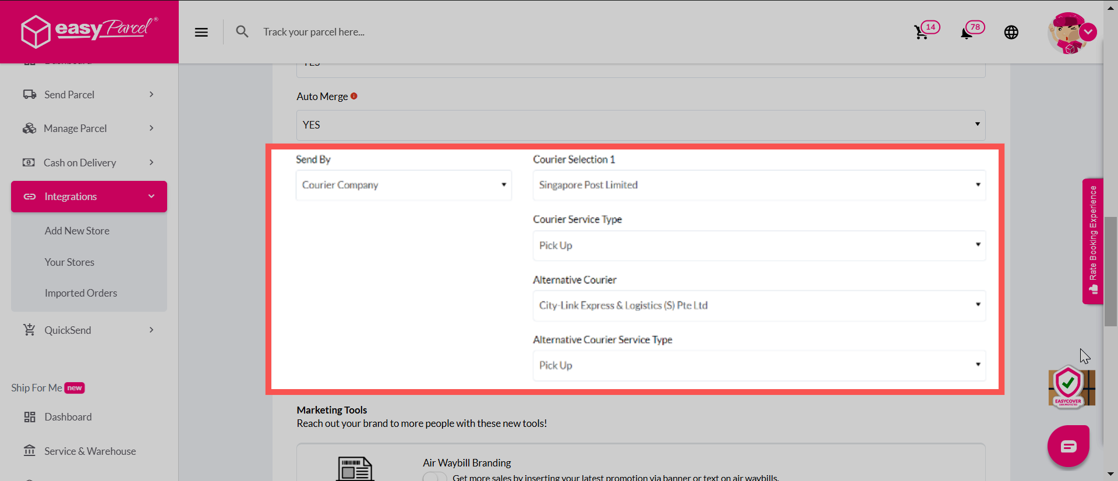Image resolution: width=1118 pixels, height=481 pixels.
Task: Click the search magnifier icon
Action: point(242,31)
